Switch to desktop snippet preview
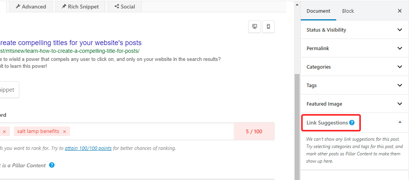409x180 pixels. coord(255,27)
